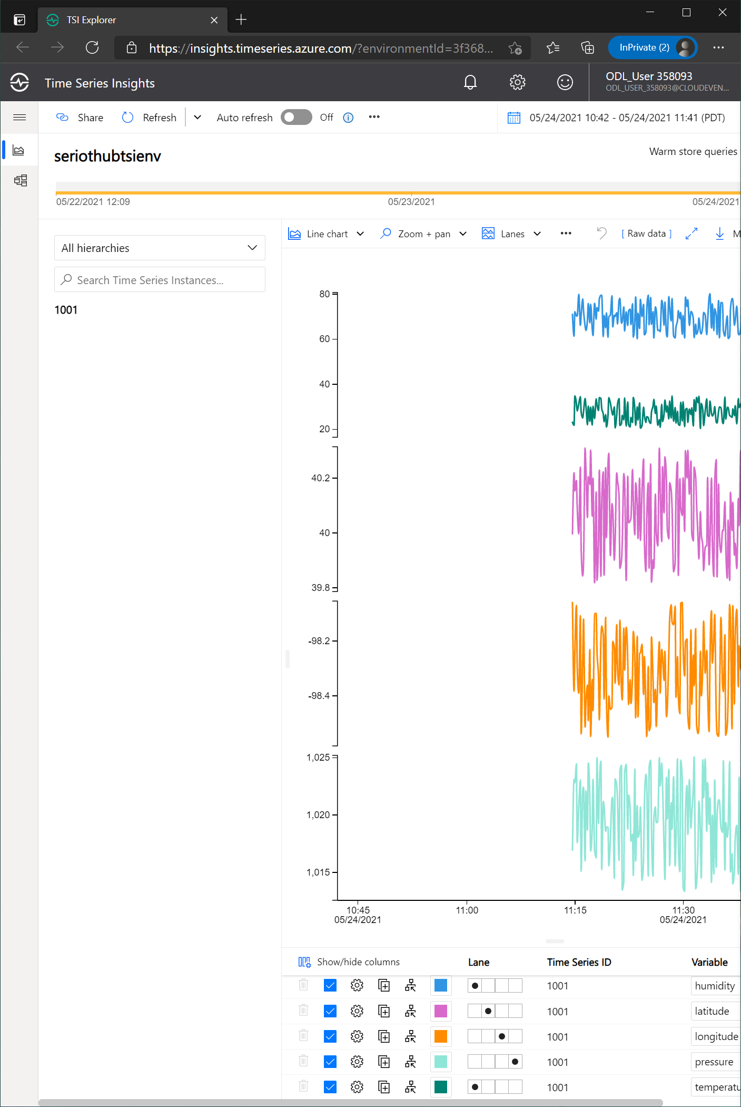Select lane 4 for longitude row

515,1036
